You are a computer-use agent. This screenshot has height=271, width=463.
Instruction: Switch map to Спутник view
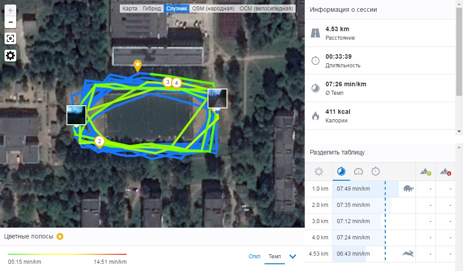[x=177, y=9]
